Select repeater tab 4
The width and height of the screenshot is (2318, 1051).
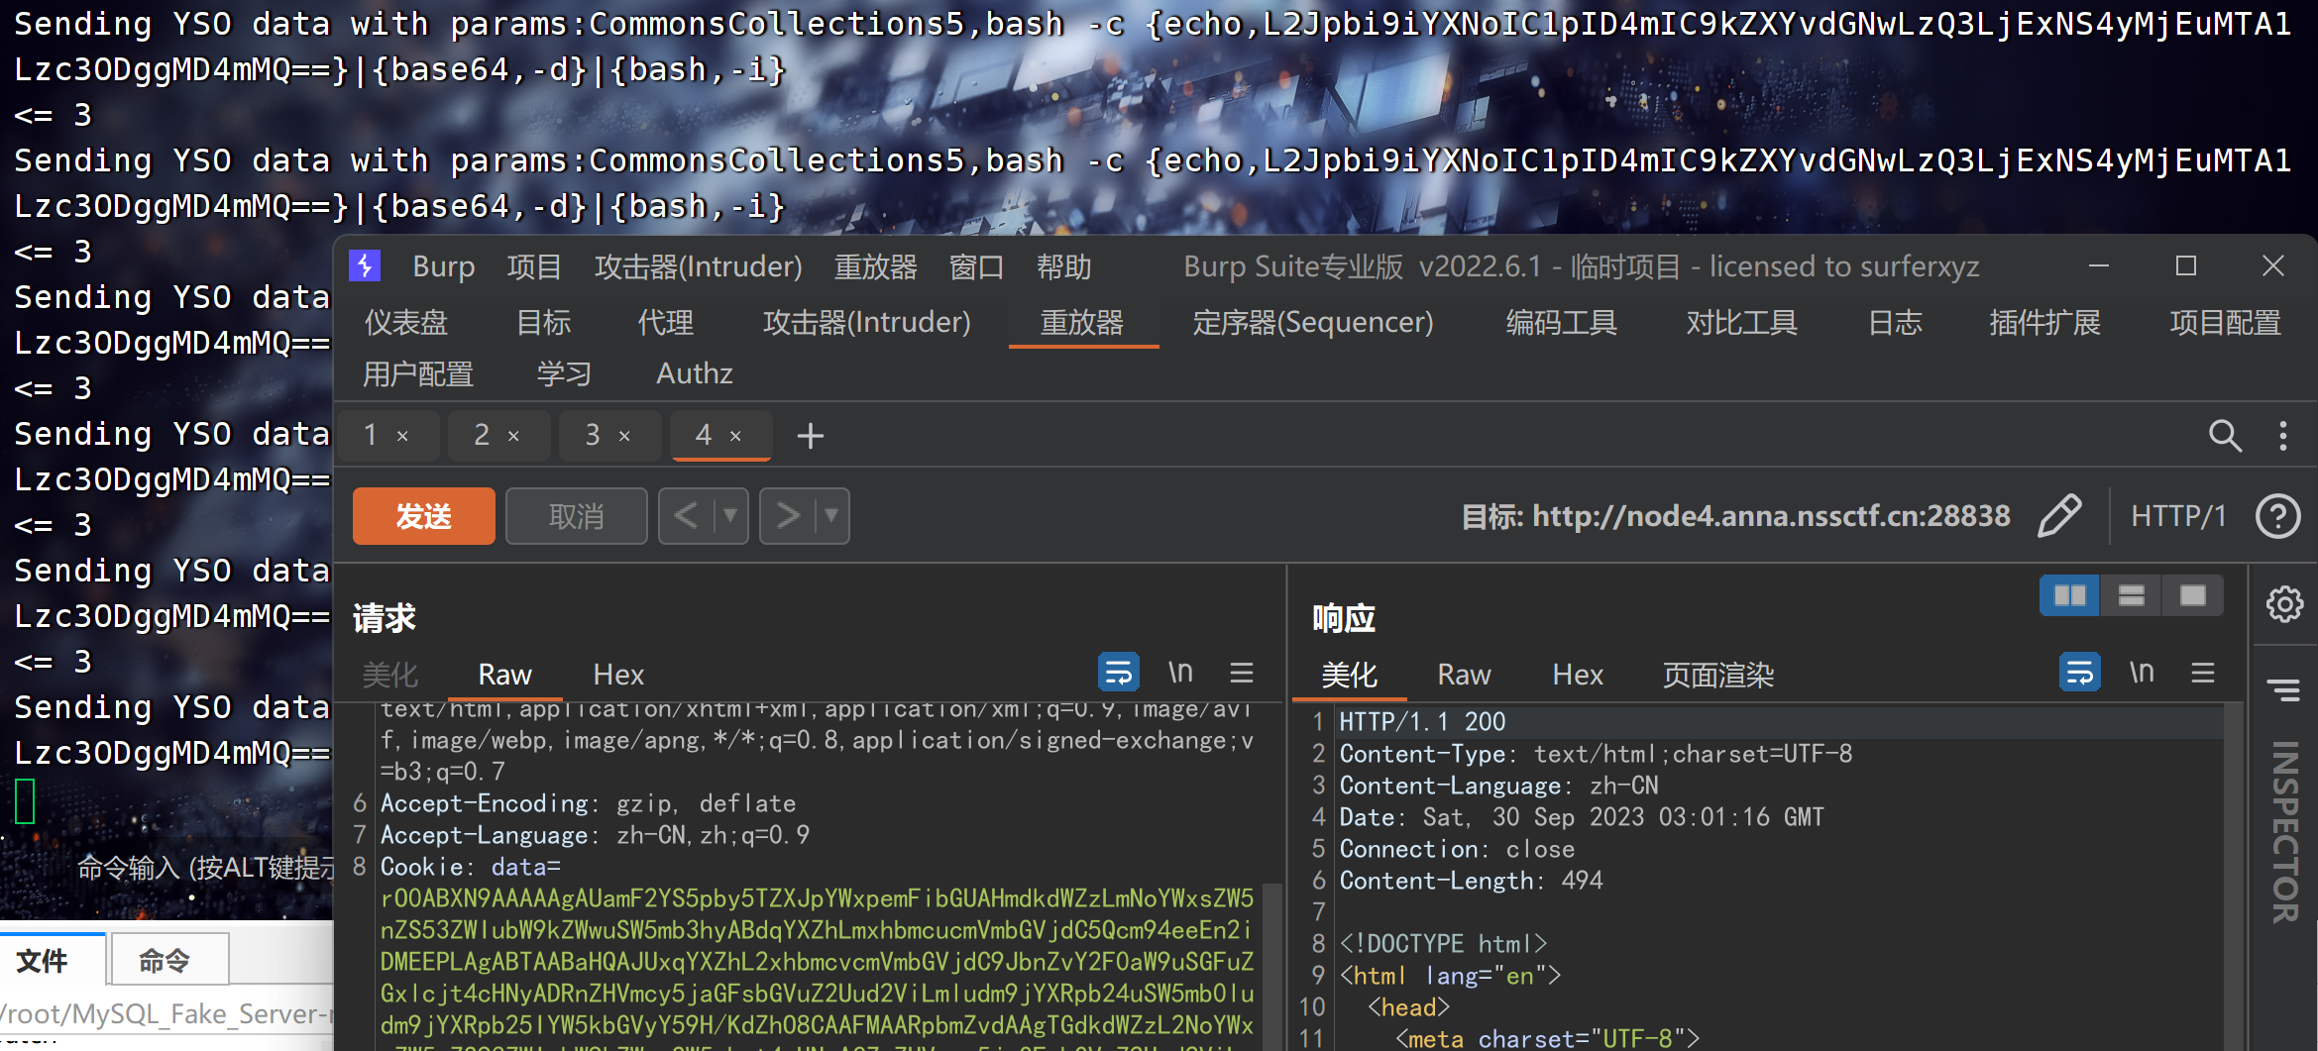tap(704, 435)
